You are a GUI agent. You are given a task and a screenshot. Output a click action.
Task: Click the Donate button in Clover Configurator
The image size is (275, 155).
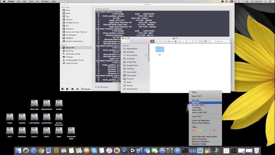click(86, 89)
